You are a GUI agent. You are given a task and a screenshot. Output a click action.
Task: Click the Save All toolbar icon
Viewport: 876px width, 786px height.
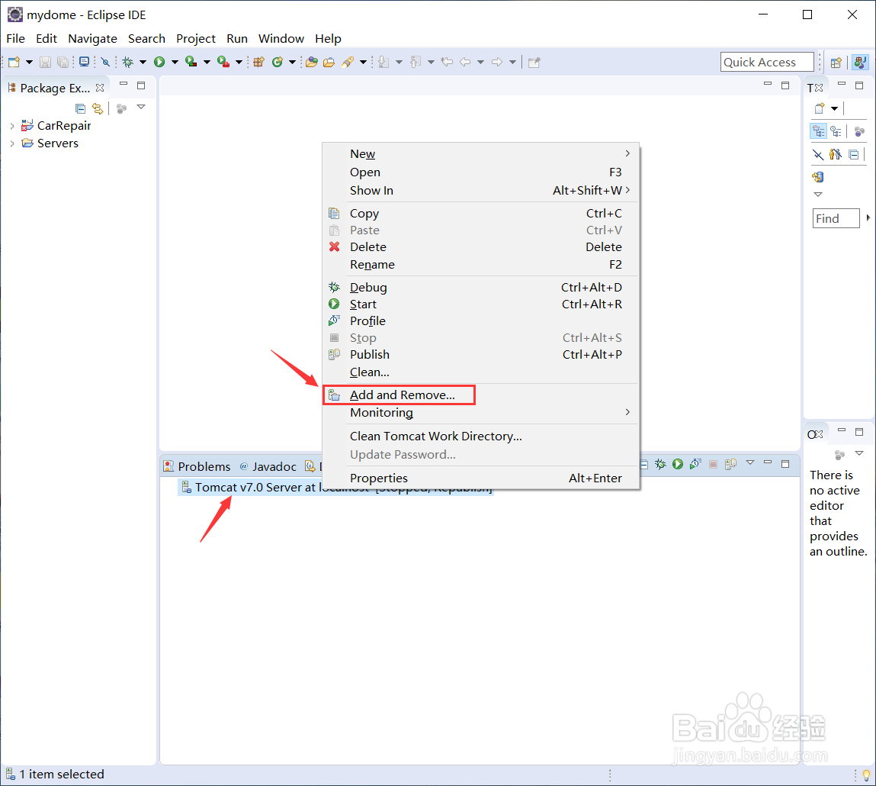(x=63, y=62)
